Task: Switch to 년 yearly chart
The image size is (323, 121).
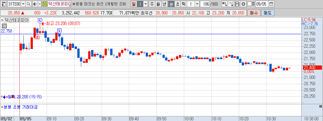Action: 164,4
